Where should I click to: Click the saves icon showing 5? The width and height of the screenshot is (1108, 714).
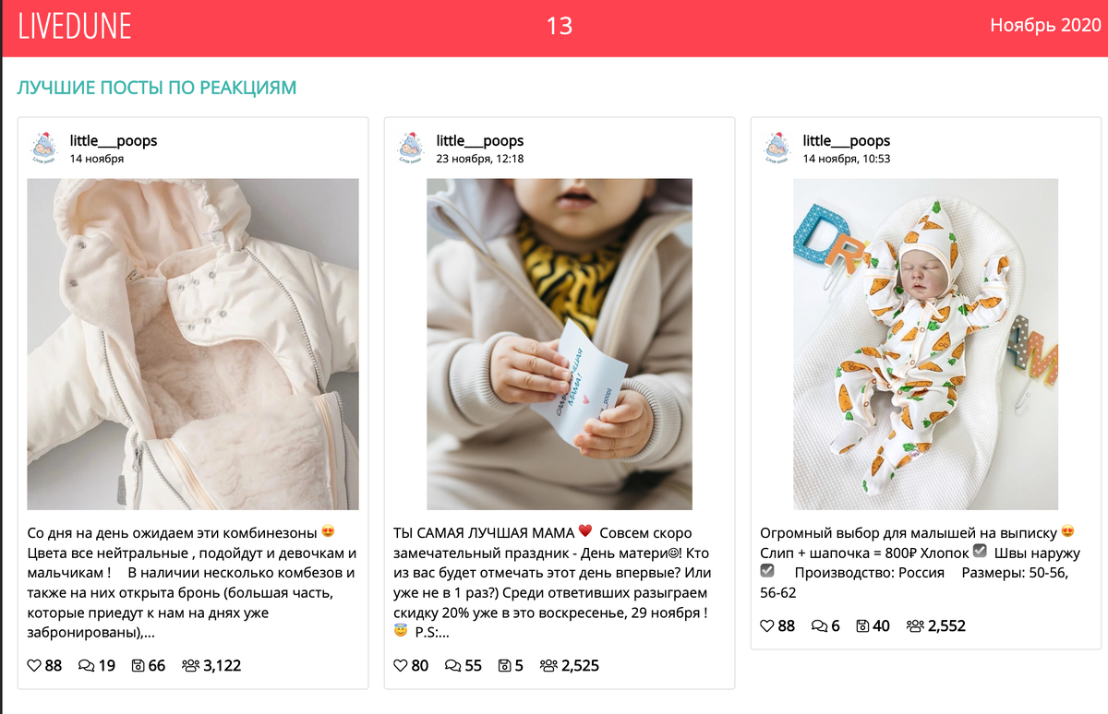click(505, 665)
